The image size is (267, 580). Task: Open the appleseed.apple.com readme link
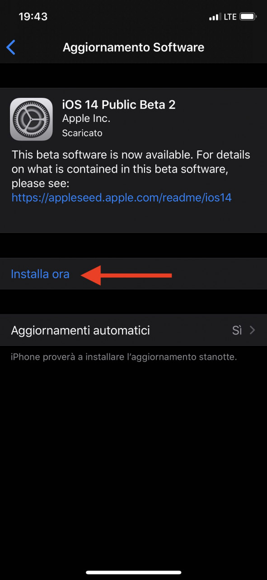(x=122, y=197)
